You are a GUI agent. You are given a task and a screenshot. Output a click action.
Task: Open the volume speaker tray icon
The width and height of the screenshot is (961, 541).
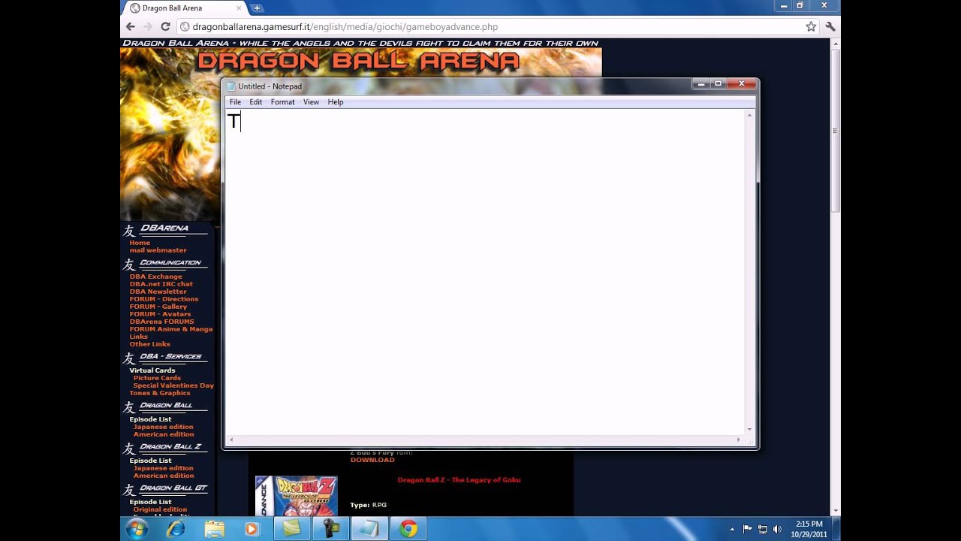tap(777, 529)
